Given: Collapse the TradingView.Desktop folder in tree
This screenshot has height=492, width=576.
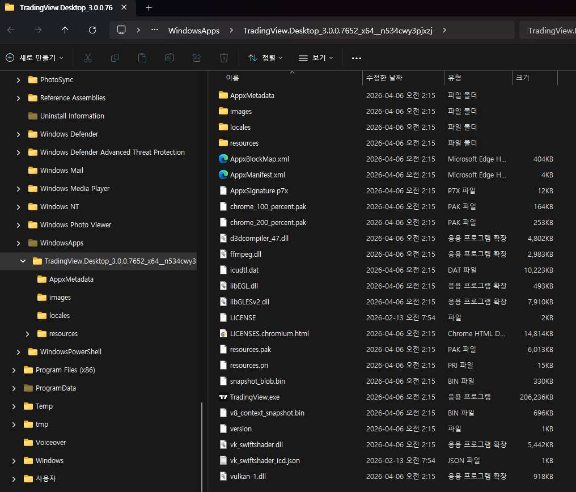Looking at the screenshot, I should tap(23, 261).
